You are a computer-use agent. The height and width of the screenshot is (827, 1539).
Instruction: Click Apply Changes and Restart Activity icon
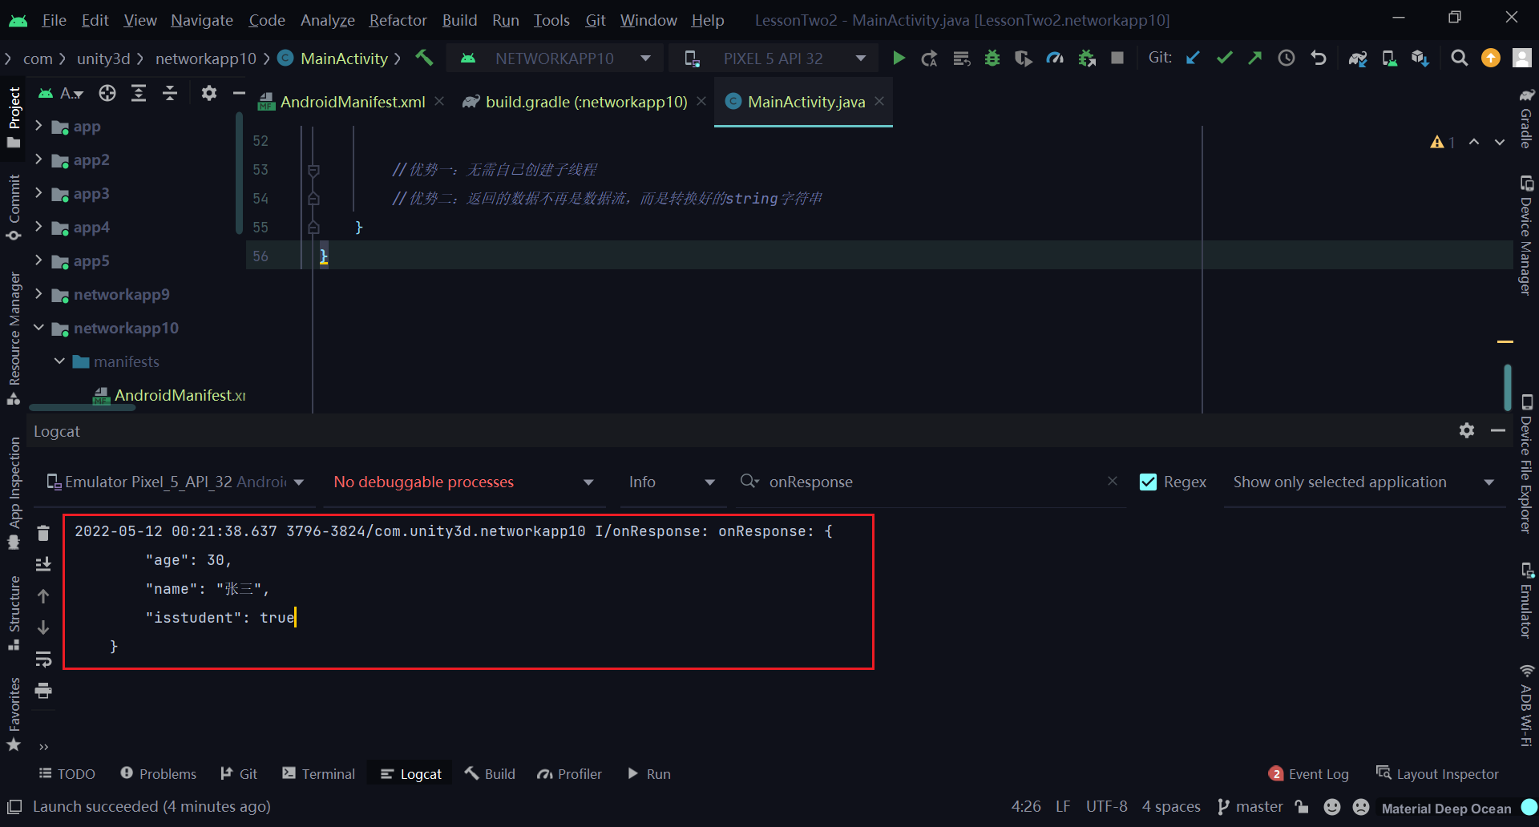[930, 58]
